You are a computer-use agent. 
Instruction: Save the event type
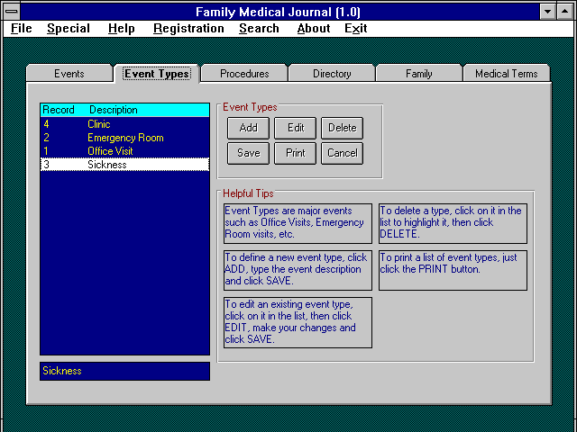pyautogui.click(x=248, y=153)
